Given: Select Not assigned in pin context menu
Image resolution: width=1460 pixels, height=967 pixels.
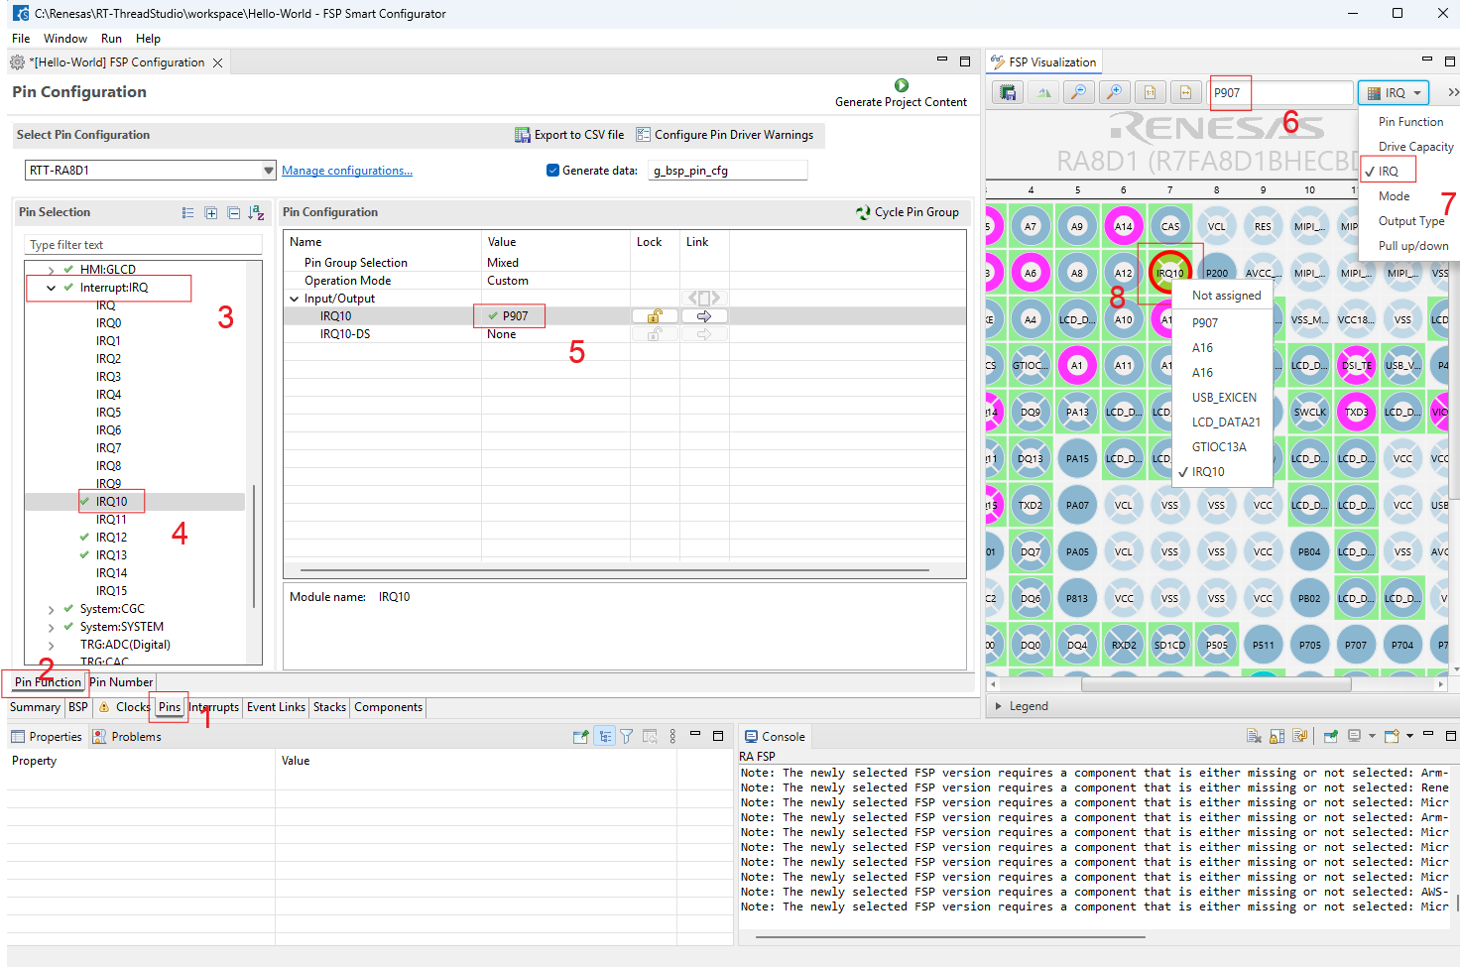Looking at the screenshot, I should (1226, 296).
